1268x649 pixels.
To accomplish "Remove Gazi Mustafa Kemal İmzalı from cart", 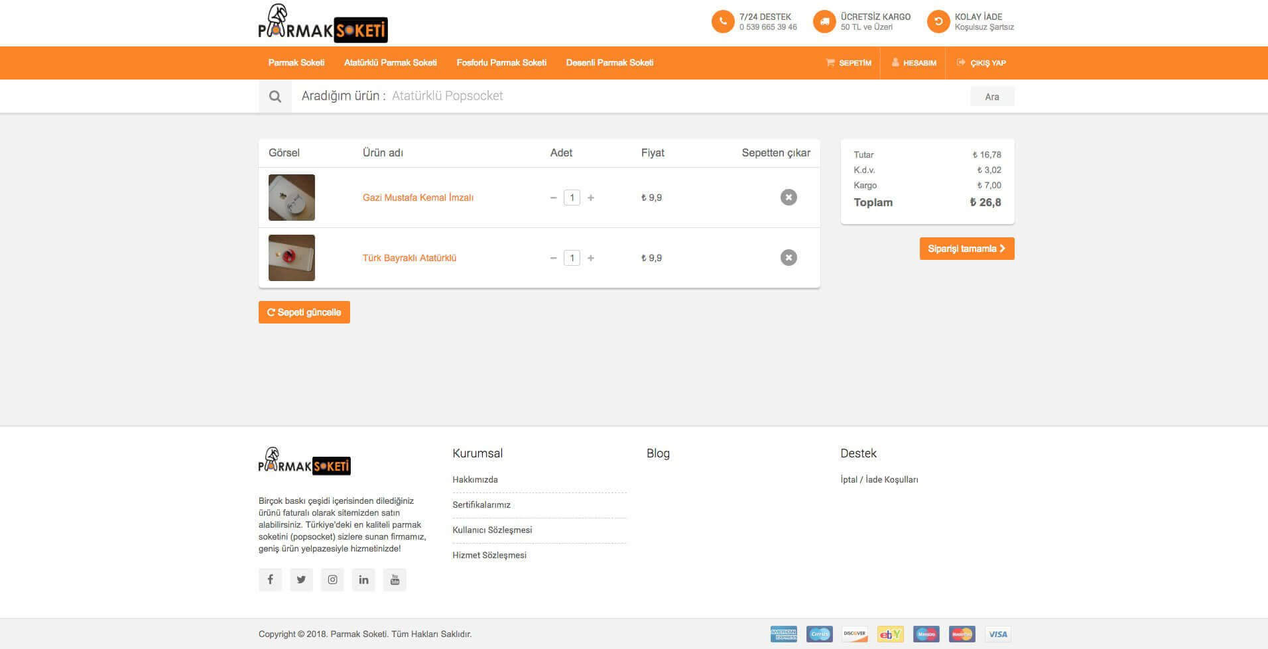I will pos(788,197).
